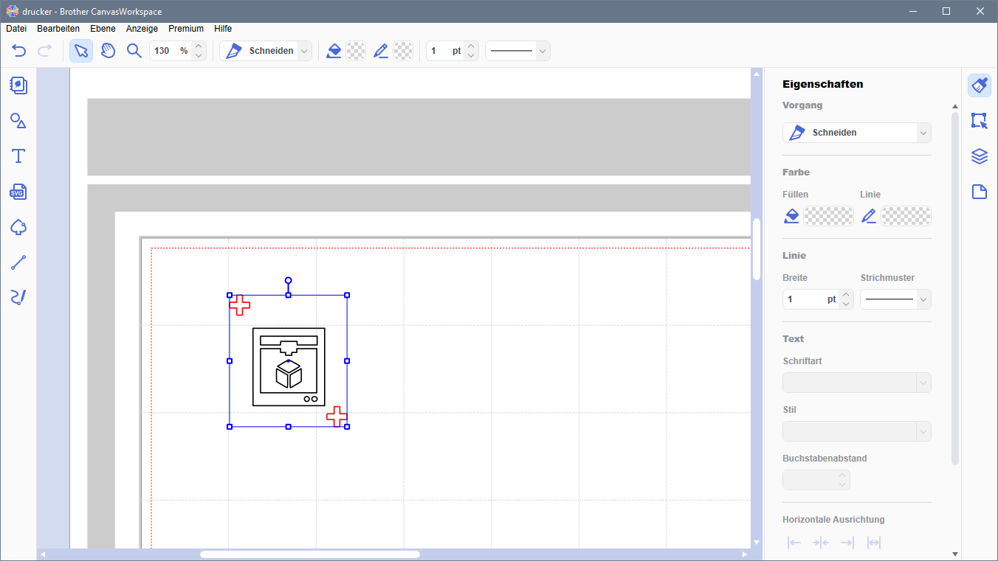Select the Text tool in left sidebar

18,156
